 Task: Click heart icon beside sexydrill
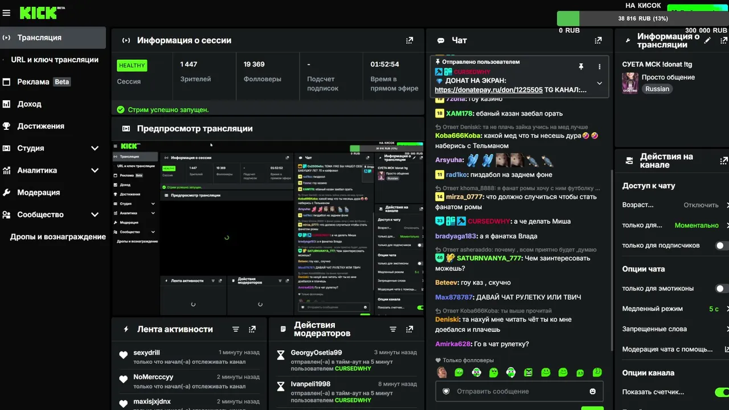pos(123,355)
